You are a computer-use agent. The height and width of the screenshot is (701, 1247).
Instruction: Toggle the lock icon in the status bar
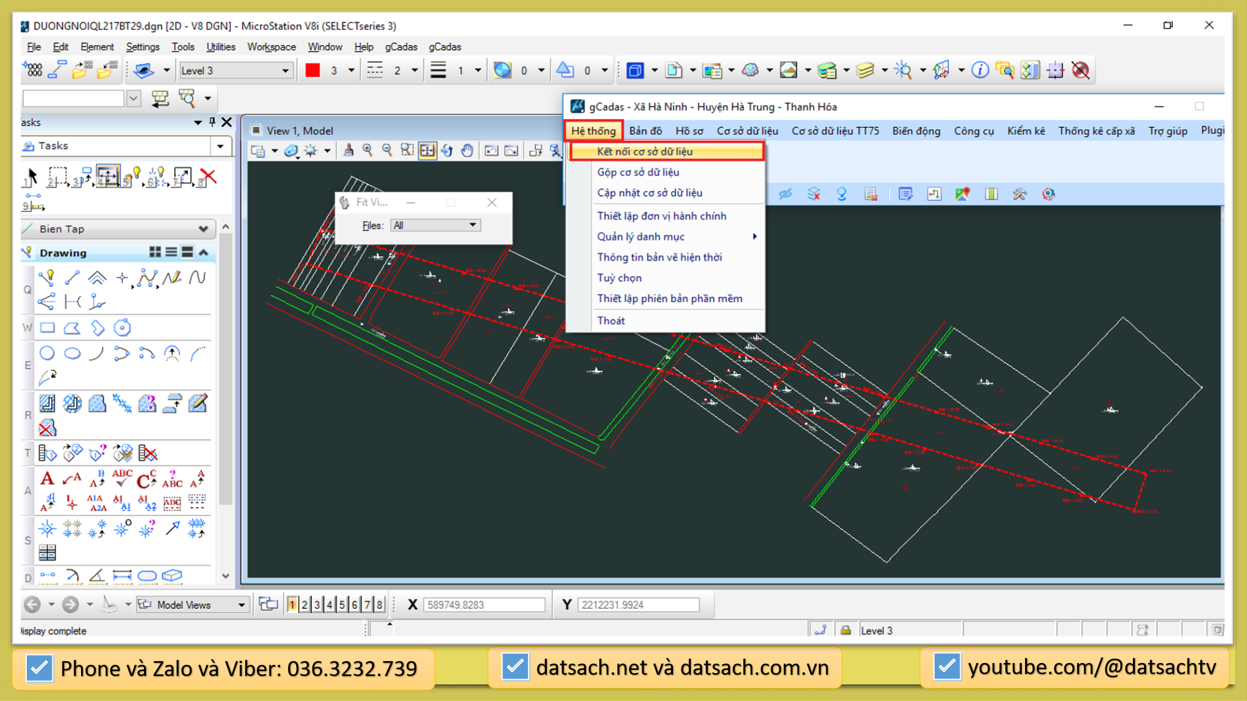click(845, 630)
